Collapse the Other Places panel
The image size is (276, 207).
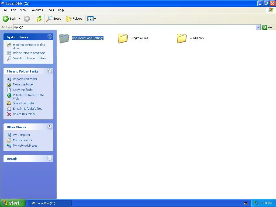[50, 127]
